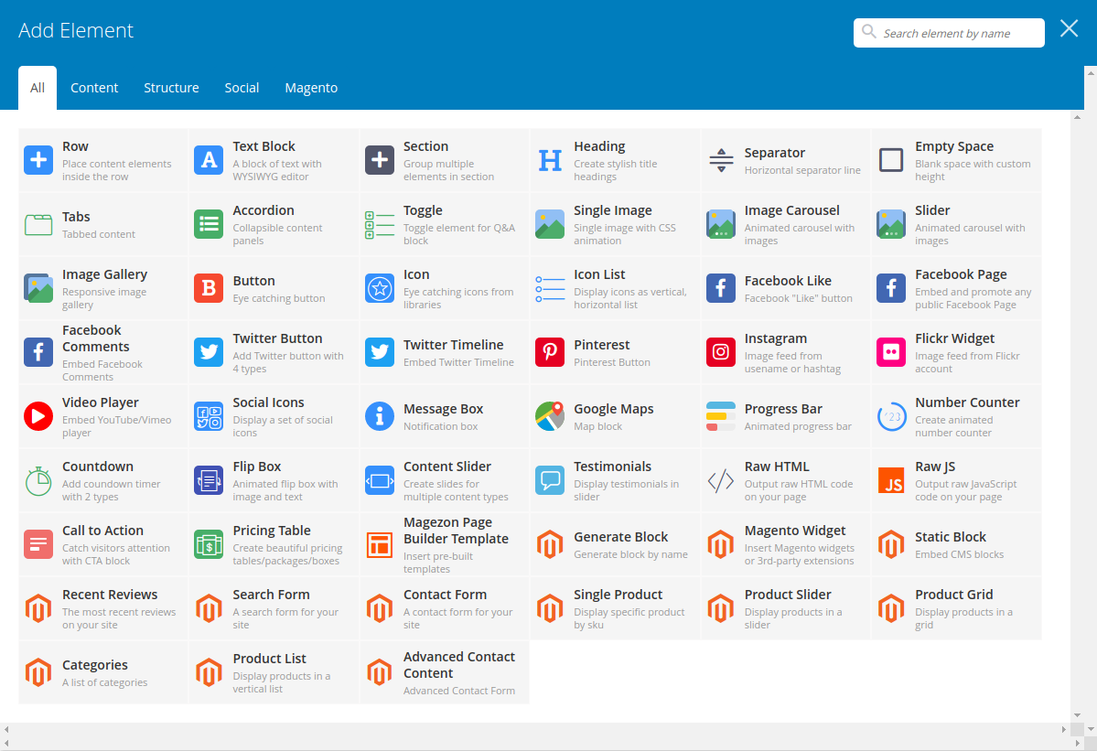Screen dimensions: 1097x751
Task: Add the Countdown timer element
Action: tap(101, 479)
